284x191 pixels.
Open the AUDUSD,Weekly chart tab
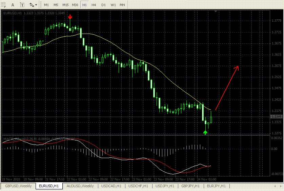pos(80,186)
